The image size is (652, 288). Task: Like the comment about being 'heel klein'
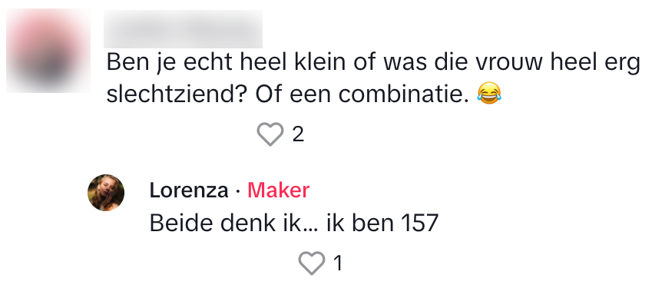(270, 134)
